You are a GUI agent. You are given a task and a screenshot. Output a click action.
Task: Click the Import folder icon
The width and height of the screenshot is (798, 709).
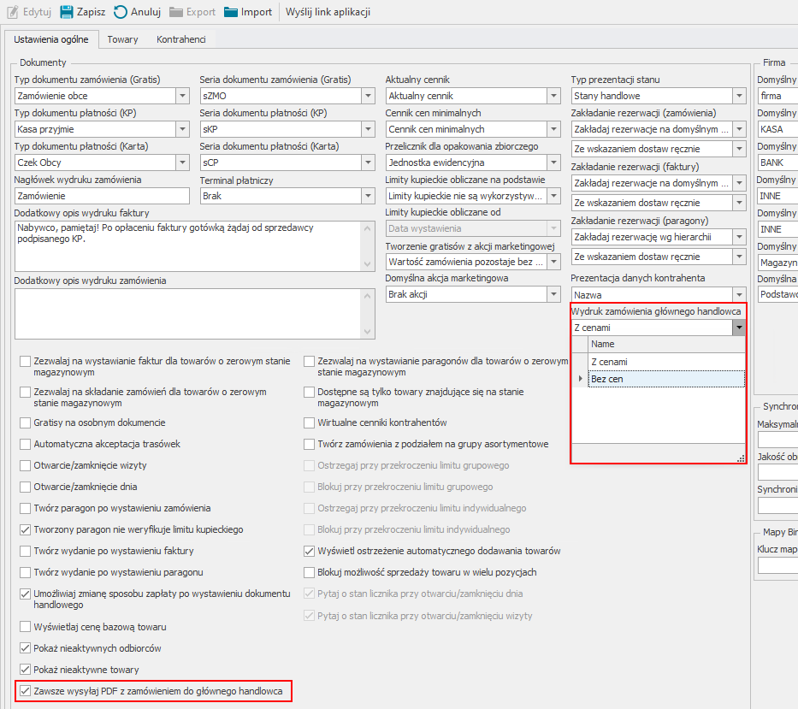231,12
